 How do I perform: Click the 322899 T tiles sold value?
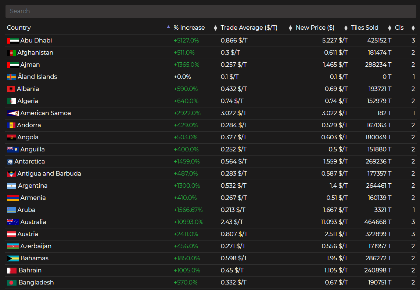coord(378,234)
